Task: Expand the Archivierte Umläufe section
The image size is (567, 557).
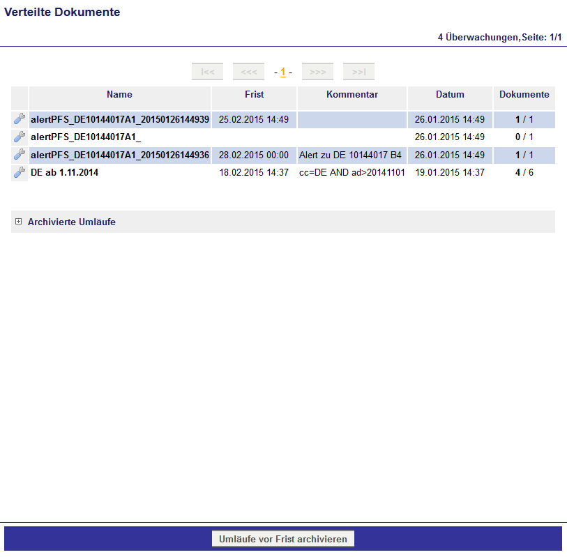Action: click(x=19, y=222)
